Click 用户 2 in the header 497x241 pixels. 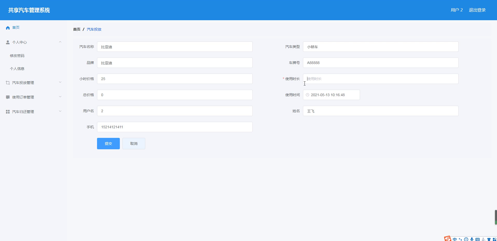(x=457, y=10)
